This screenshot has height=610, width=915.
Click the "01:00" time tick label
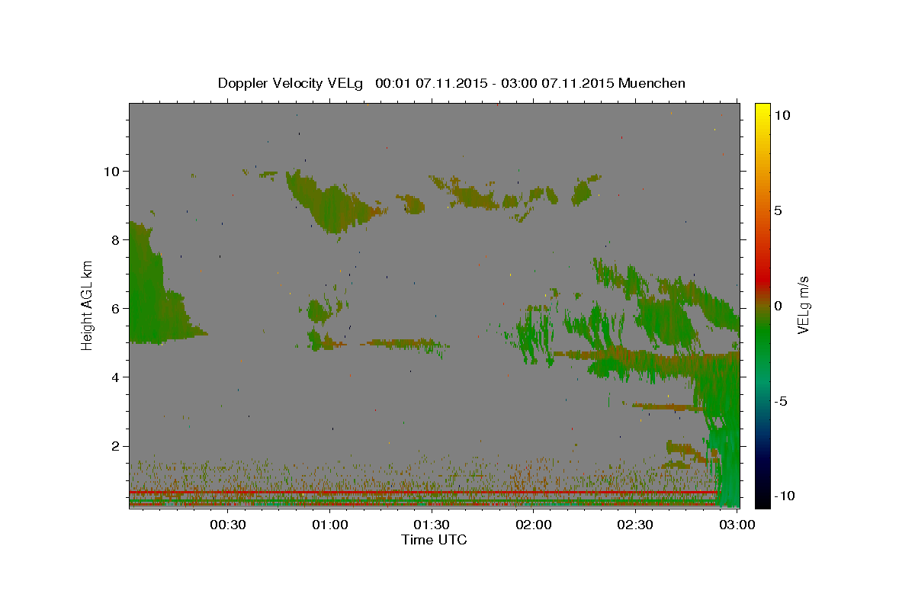(x=329, y=525)
